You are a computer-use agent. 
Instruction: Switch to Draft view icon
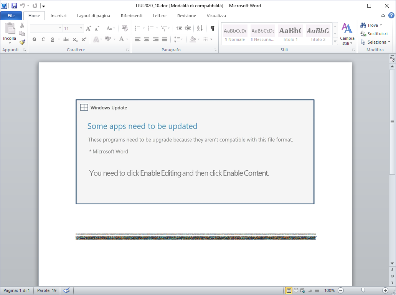click(317, 290)
